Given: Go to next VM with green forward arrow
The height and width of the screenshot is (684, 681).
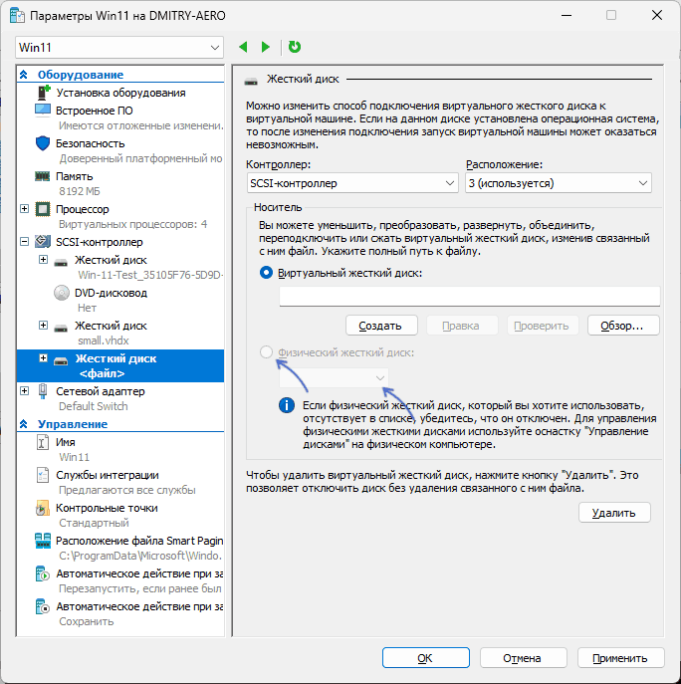Looking at the screenshot, I should pyautogui.click(x=265, y=47).
